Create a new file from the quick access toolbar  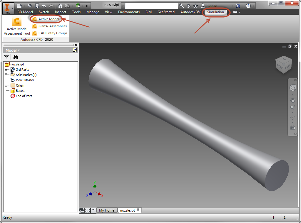coord(19,6)
